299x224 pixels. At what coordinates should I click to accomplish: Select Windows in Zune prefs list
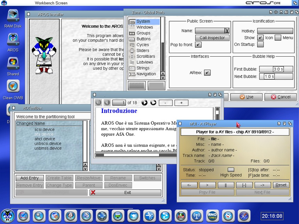coord(144,27)
